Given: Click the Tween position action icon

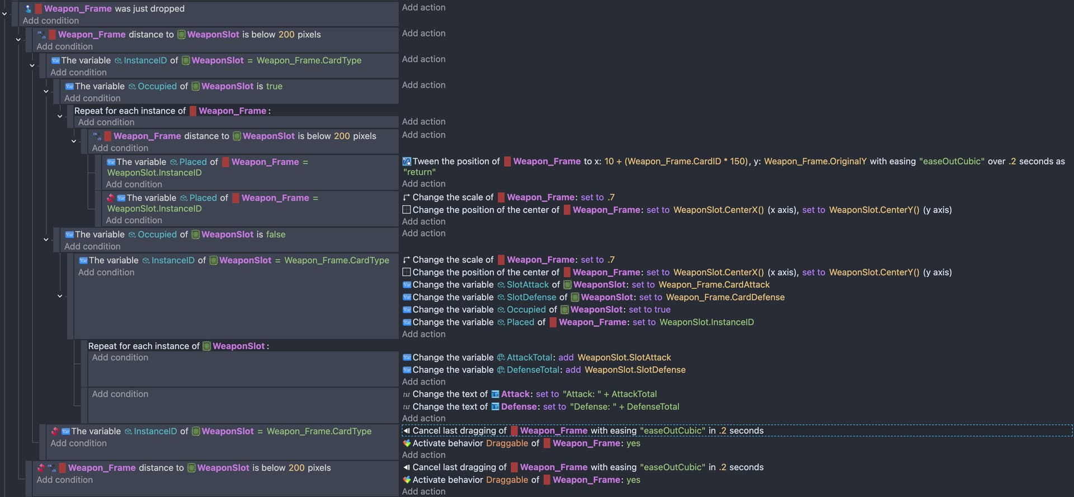Looking at the screenshot, I should coord(407,162).
